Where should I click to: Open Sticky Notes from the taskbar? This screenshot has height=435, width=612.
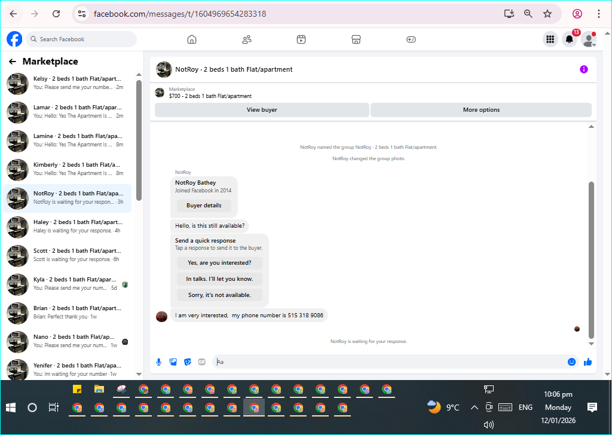tap(77, 390)
